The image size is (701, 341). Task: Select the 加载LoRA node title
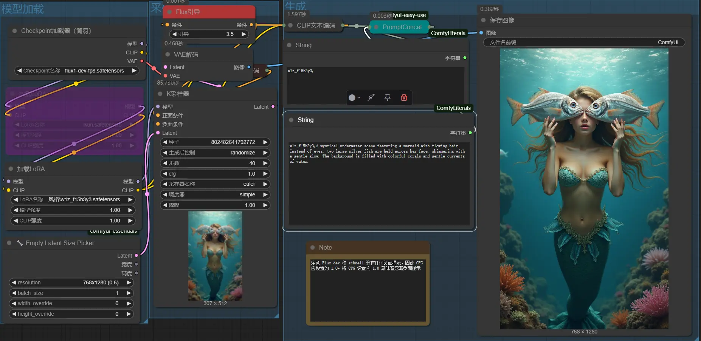[x=31, y=169]
